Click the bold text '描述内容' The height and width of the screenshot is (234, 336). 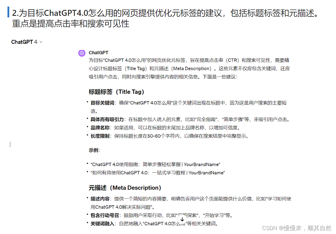[100, 199]
